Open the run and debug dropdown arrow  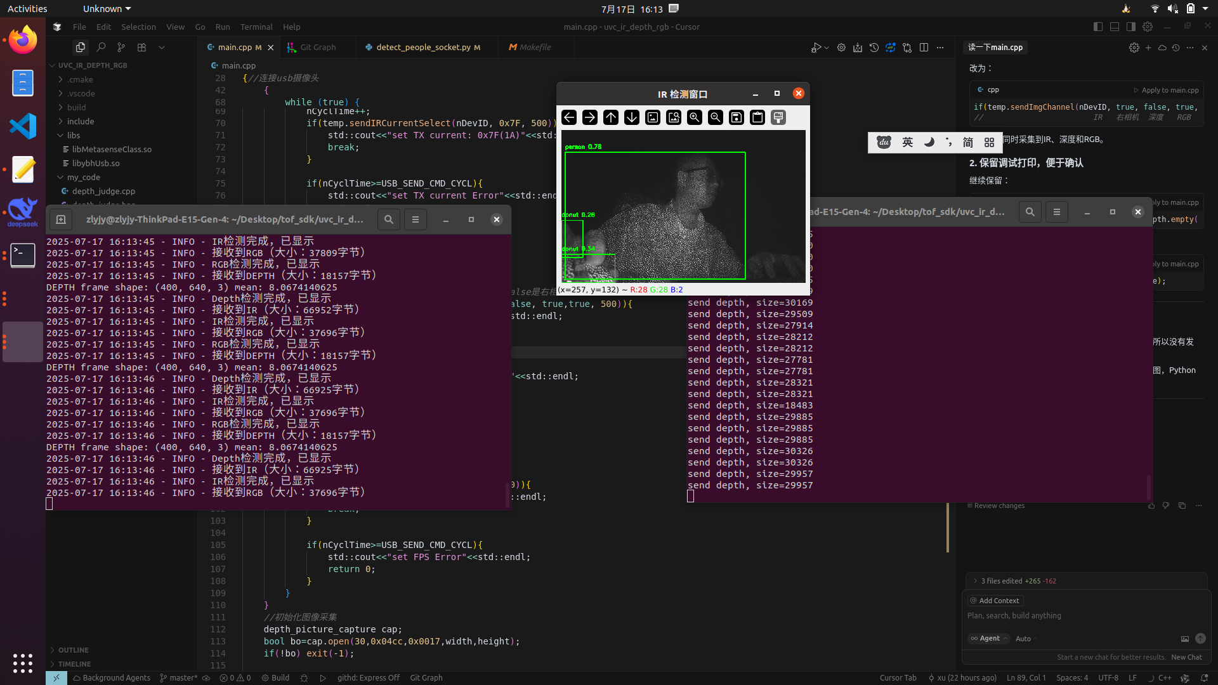pyautogui.click(x=827, y=48)
